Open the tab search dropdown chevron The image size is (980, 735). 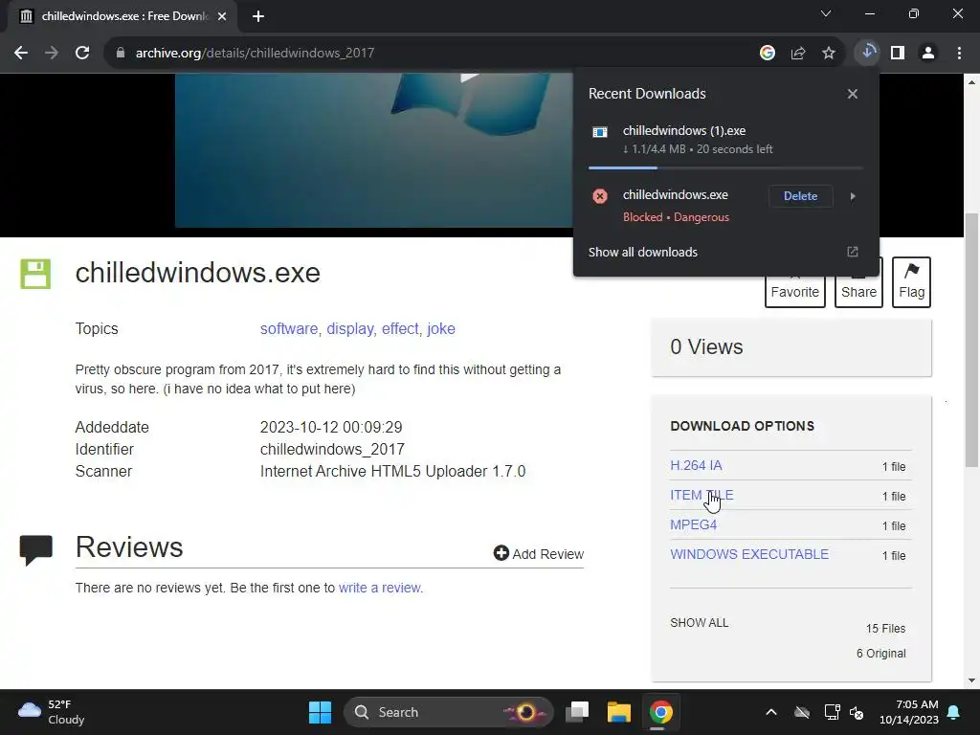(826, 13)
